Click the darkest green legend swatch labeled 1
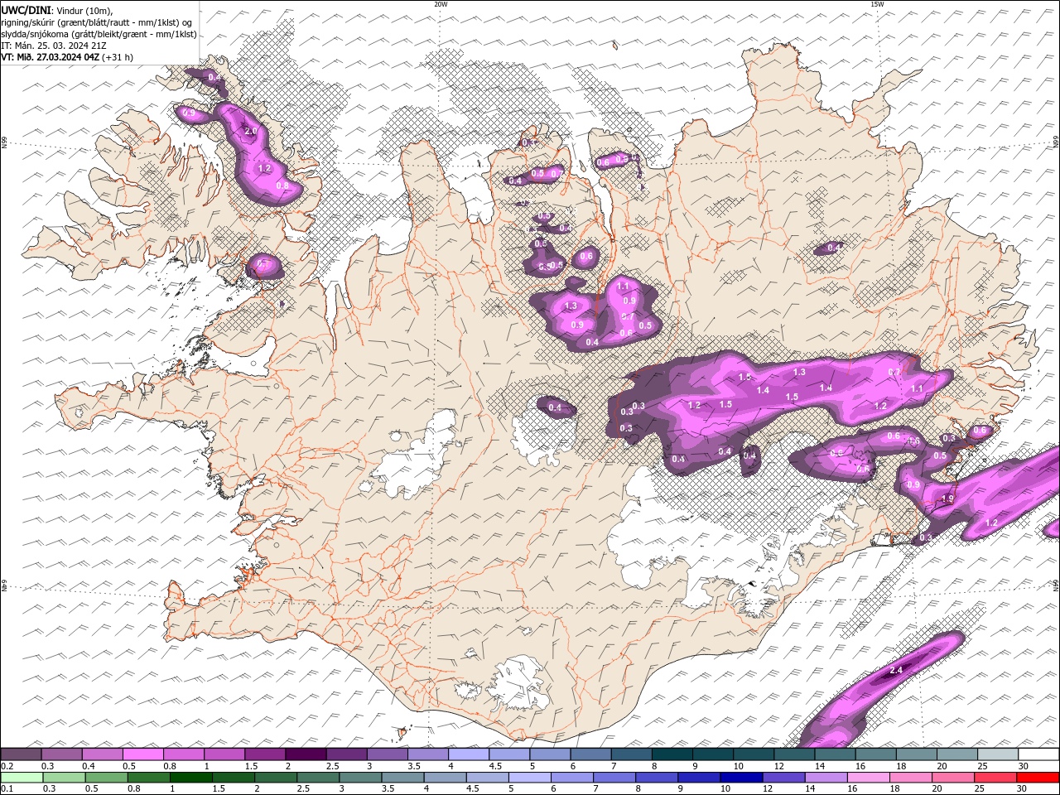Image resolution: width=1060 pixels, height=795 pixels. 191,778
